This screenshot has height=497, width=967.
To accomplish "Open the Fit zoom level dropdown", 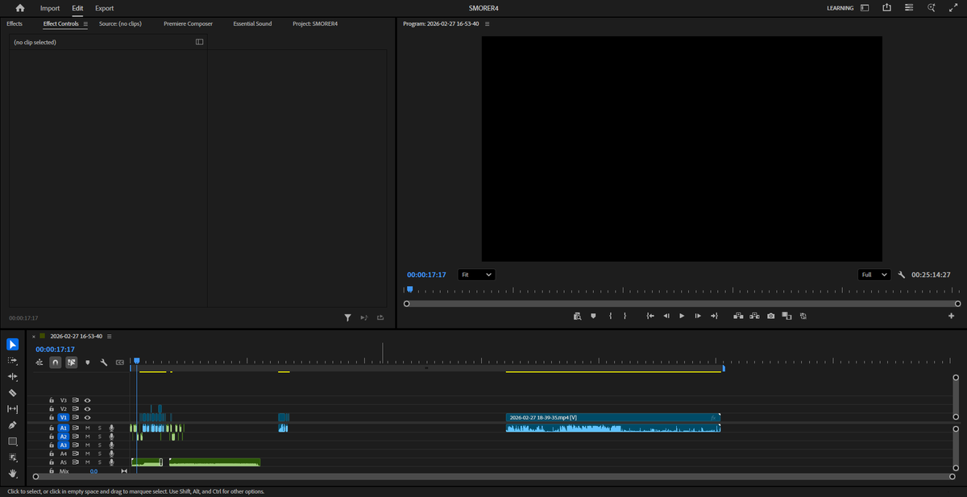I will pos(476,275).
